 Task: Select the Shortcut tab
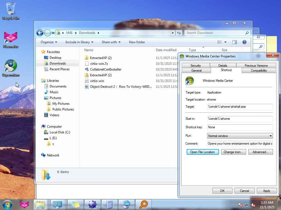[226, 70]
